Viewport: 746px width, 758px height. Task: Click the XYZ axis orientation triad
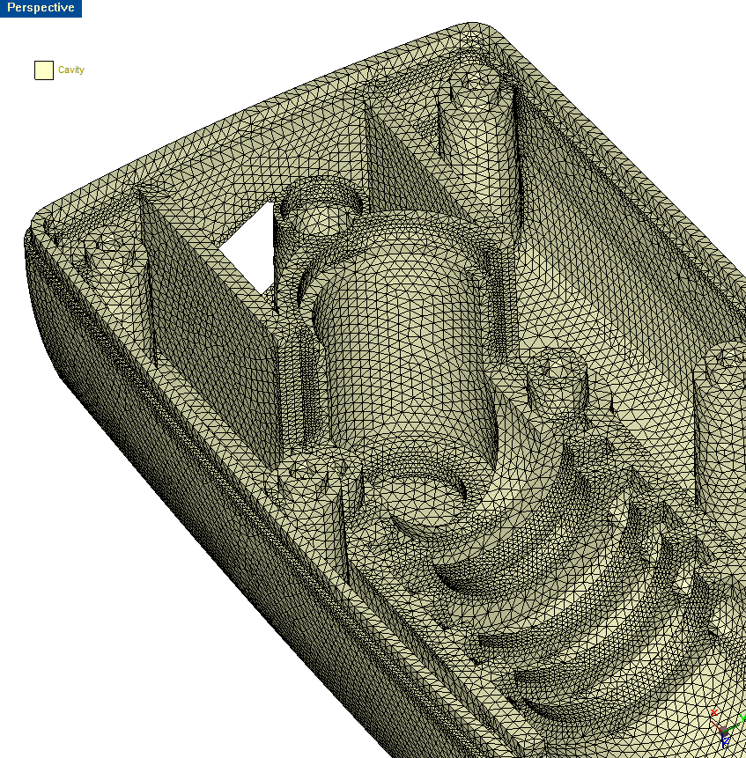tap(728, 729)
